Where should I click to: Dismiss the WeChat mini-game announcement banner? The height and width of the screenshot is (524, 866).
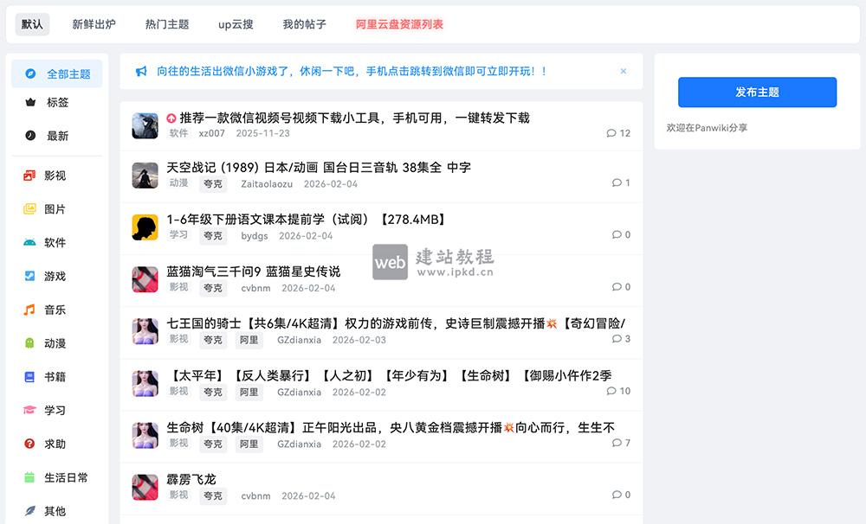point(624,71)
